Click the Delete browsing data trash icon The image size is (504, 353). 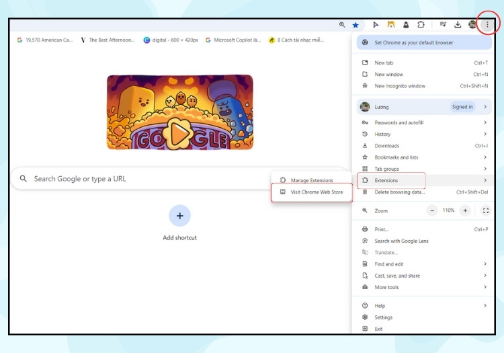pos(365,192)
